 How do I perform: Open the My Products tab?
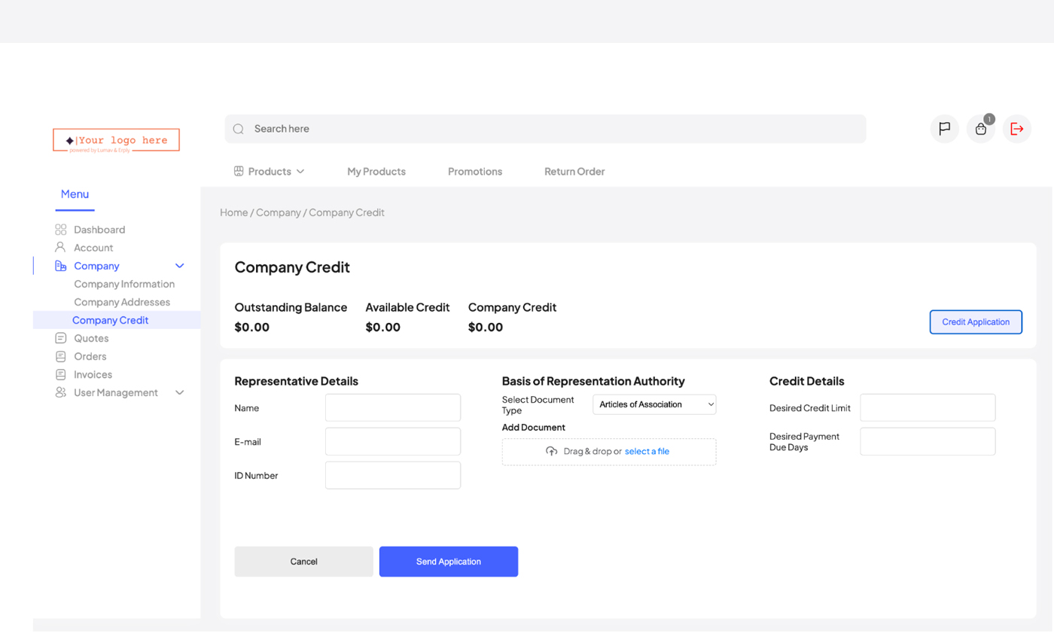376,172
